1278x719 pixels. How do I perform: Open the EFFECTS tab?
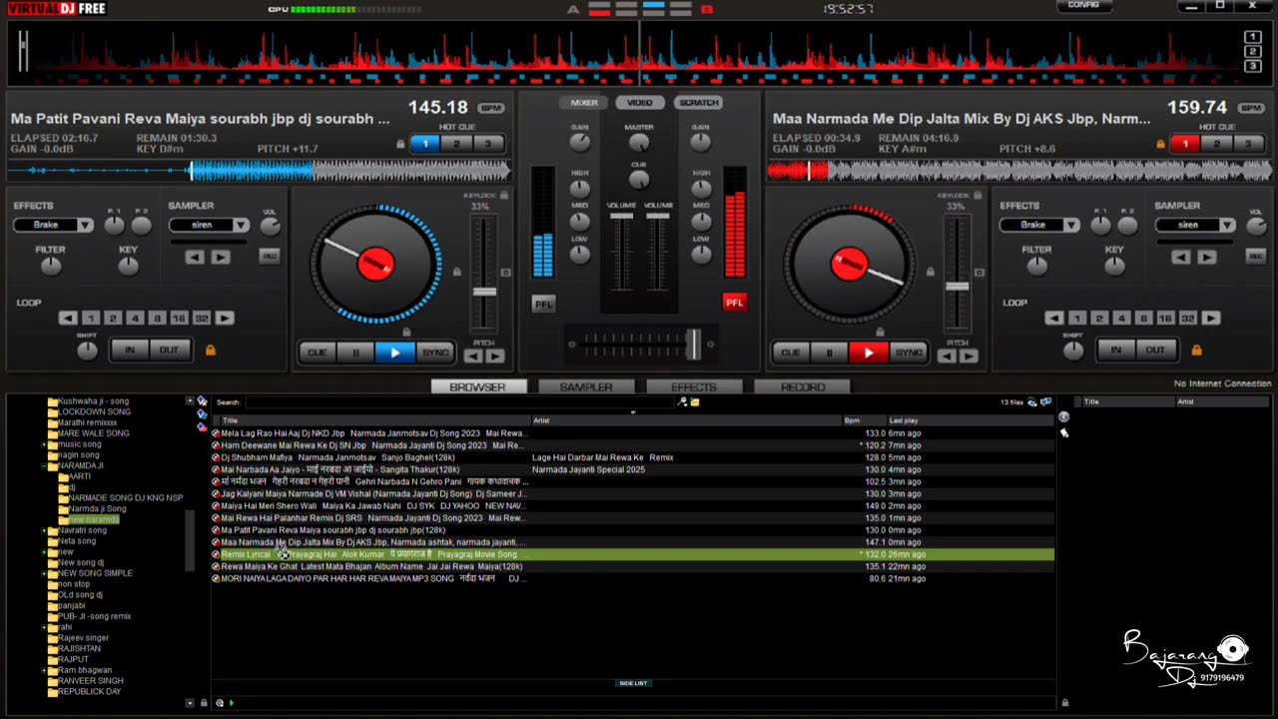coord(694,387)
